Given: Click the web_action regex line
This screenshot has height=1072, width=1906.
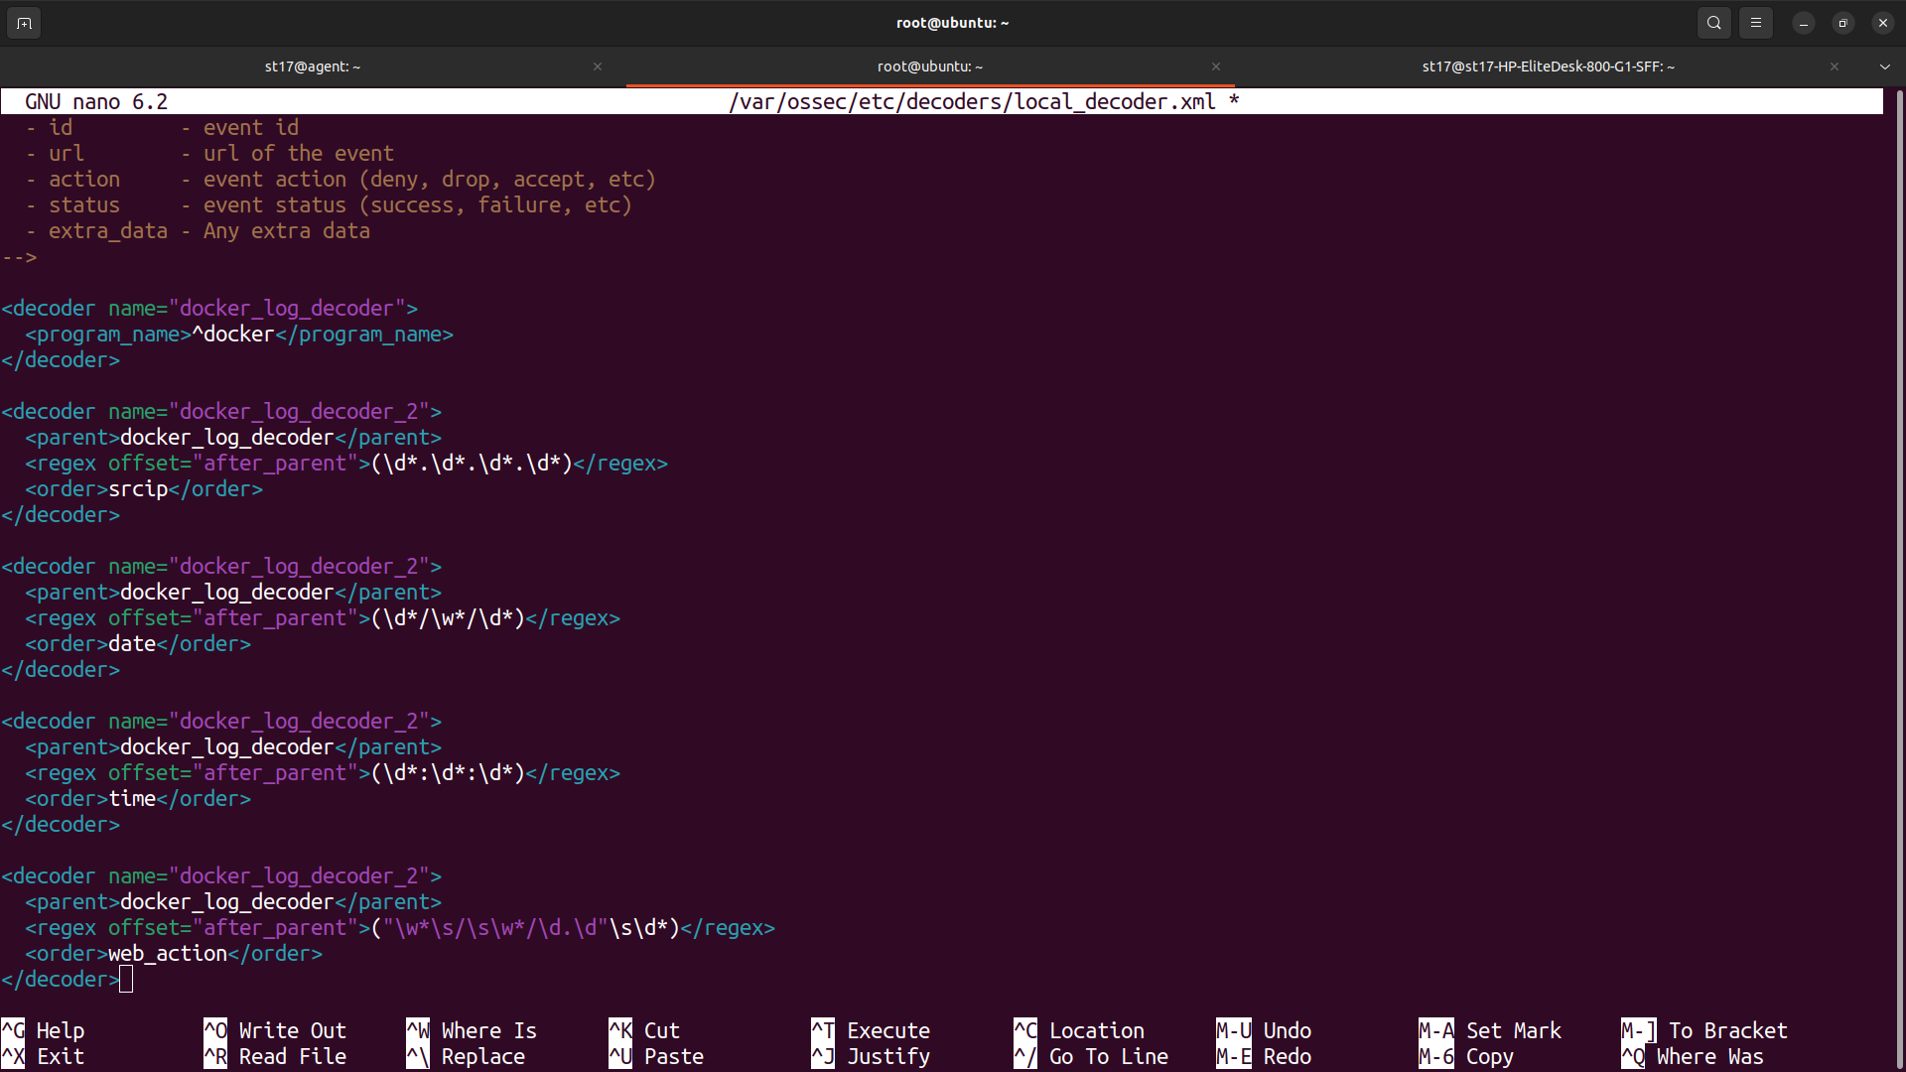Looking at the screenshot, I should (400, 927).
